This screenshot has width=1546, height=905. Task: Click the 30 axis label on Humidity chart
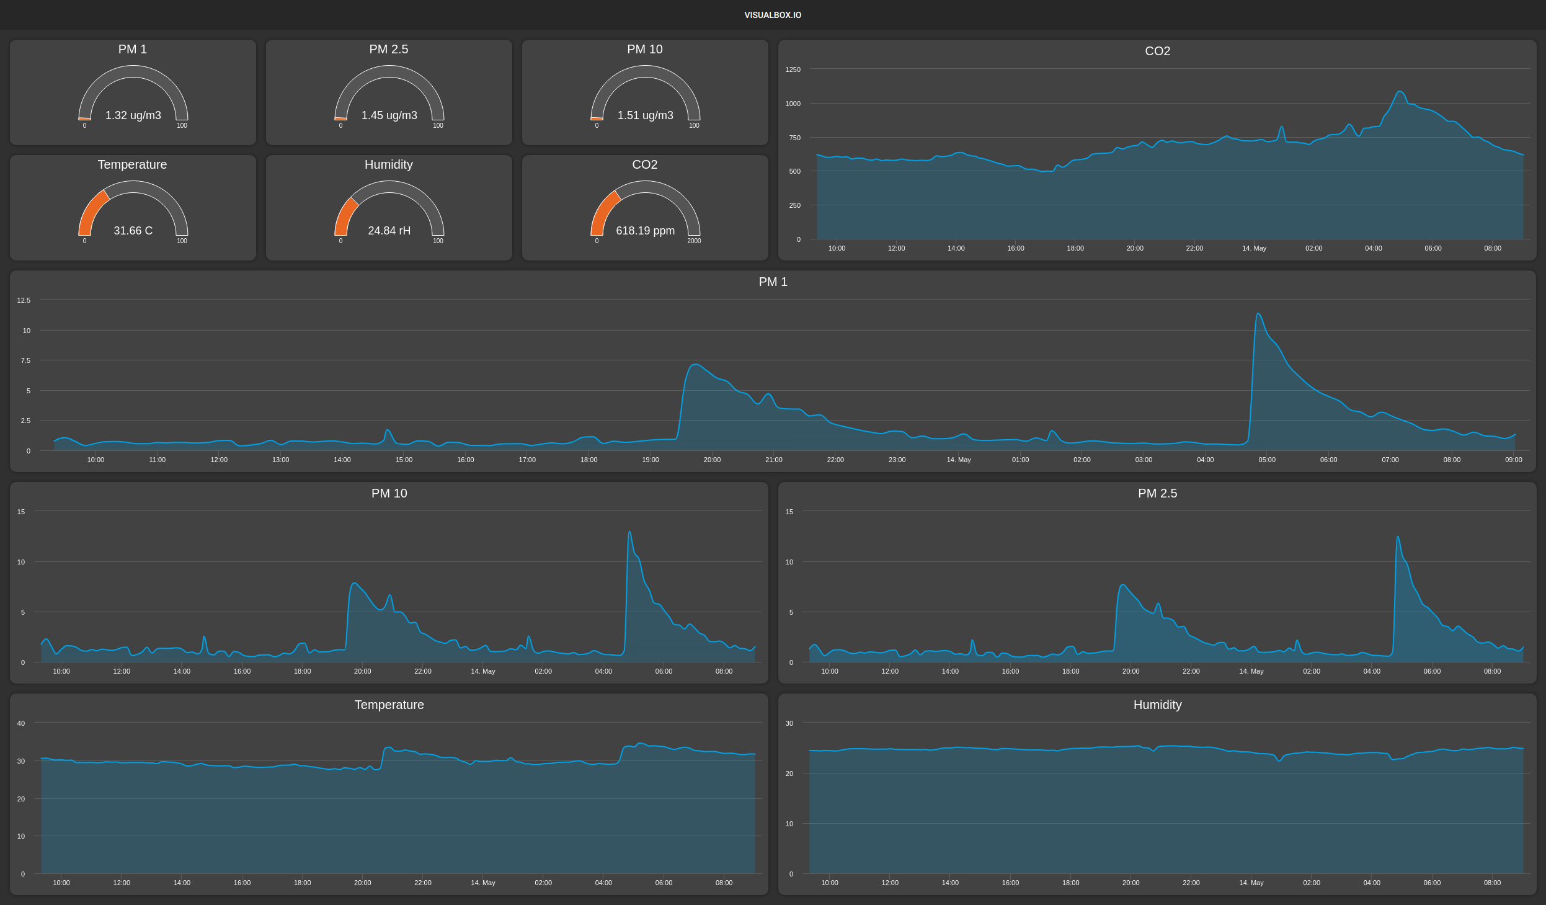(789, 723)
